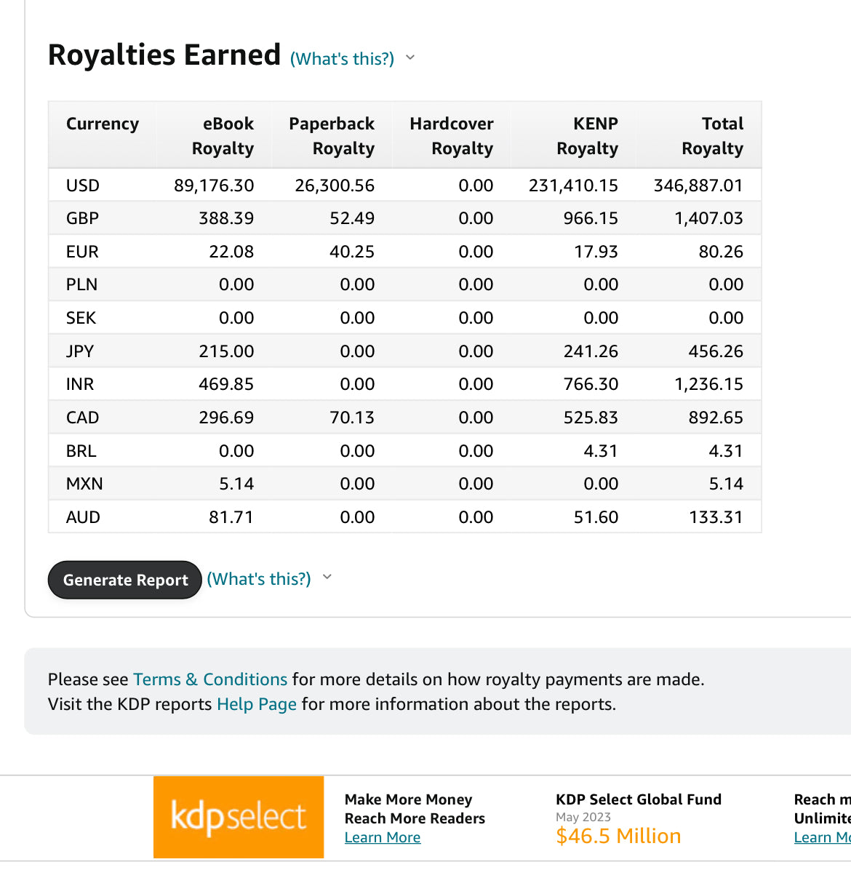
Task: Expand the chevron beside Generate Report
Action: pos(327,578)
